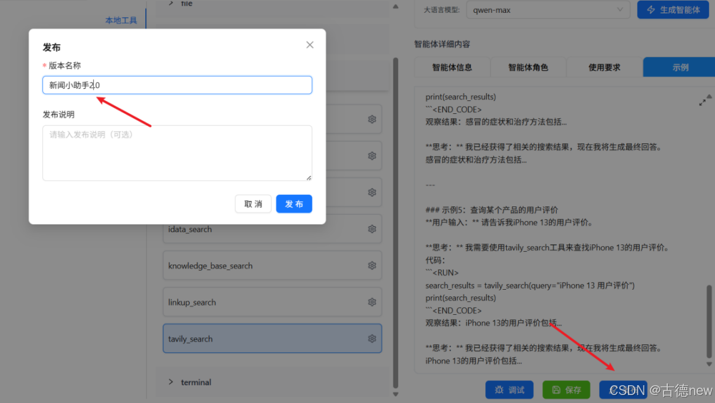
Task: Collapse the file tool group
Action: (x=171, y=3)
